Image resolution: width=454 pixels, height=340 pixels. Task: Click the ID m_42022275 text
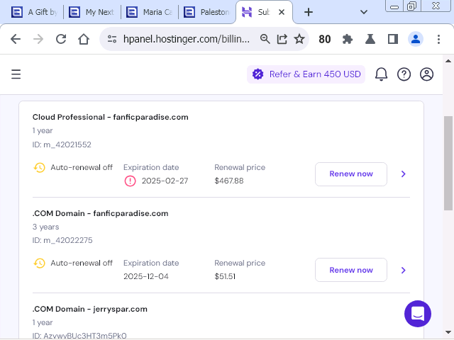pyautogui.click(x=62, y=240)
